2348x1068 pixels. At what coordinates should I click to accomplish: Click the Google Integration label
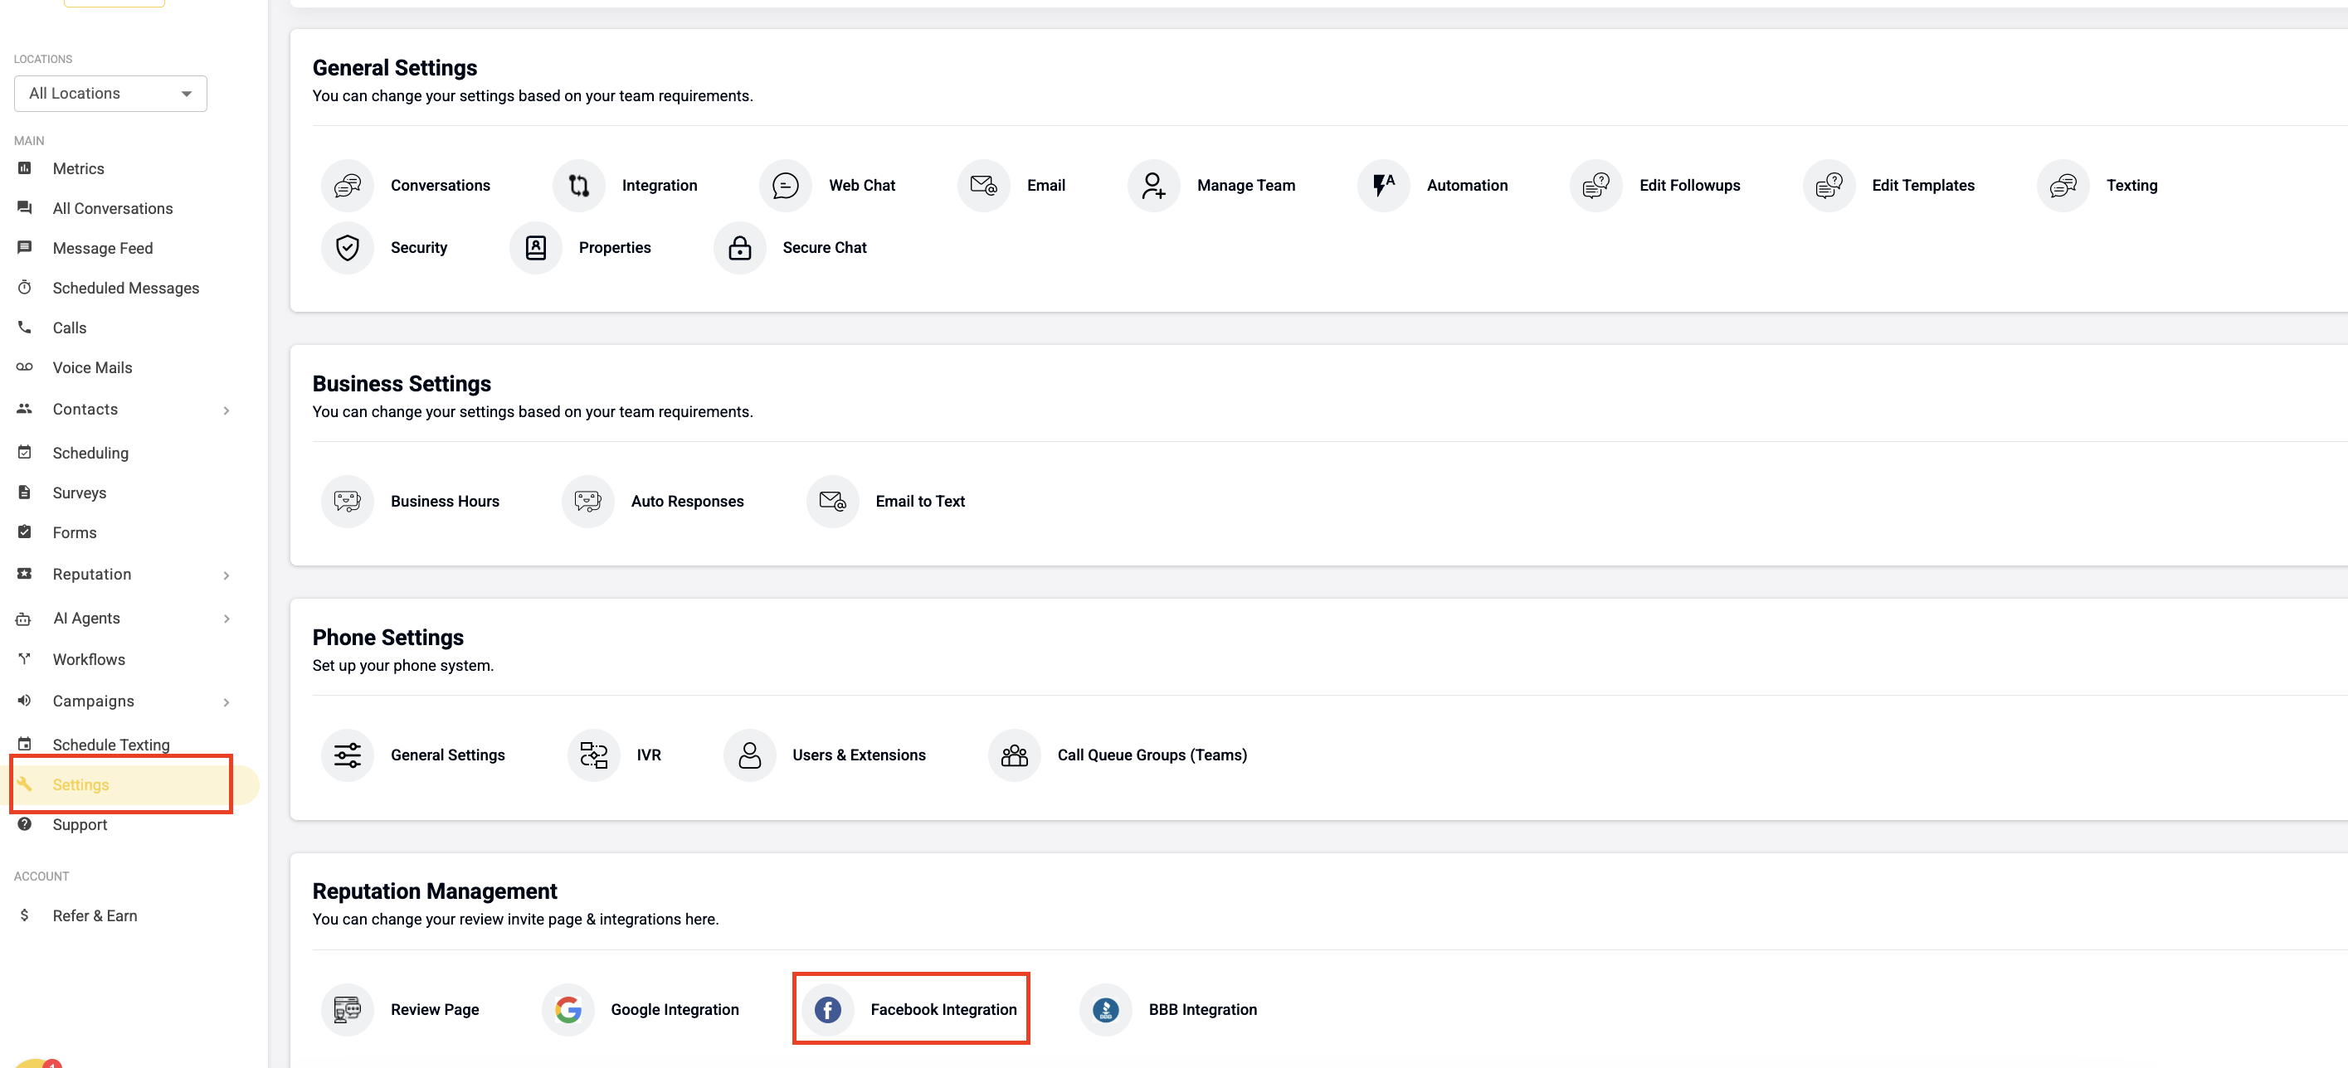675,1010
